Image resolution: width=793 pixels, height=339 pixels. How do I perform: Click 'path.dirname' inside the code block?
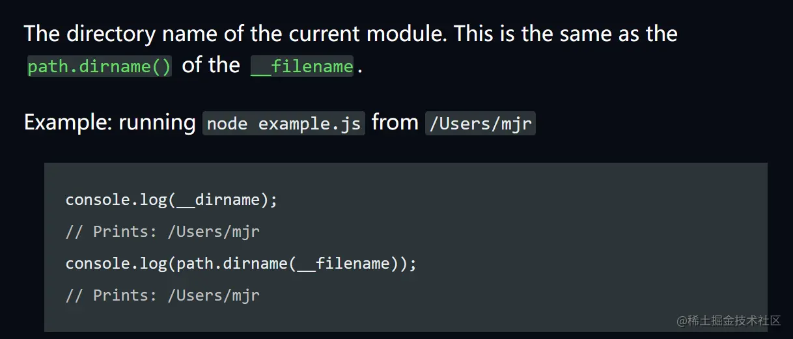click(x=232, y=264)
